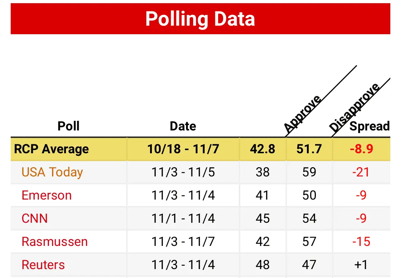Click the Polling Data red header banner

click(200, 19)
